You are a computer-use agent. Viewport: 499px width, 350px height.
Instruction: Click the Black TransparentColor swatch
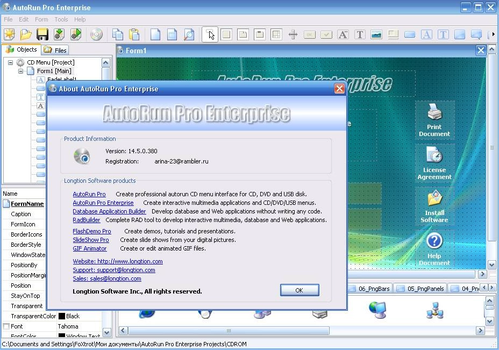pyautogui.click(x=62, y=316)
